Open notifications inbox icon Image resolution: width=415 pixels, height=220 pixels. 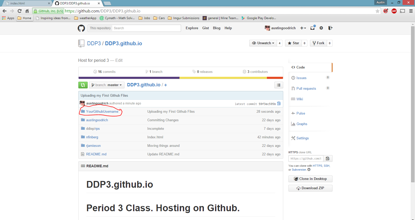click(x=313, y=28)
